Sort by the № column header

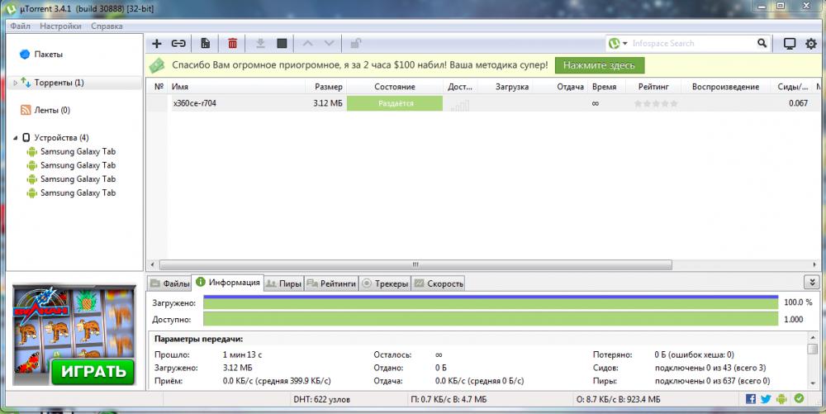[x=158, y=87]
